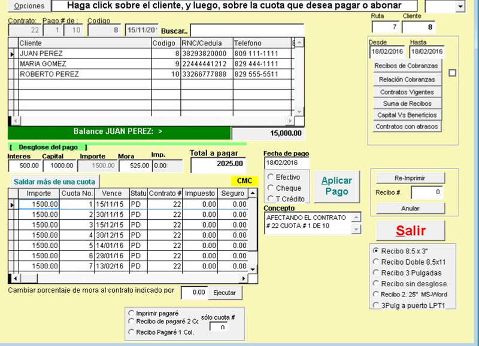Select Recibo 2.25" MS-Word format
Screen dimensions: 479x346
click(x=410, y=295)
